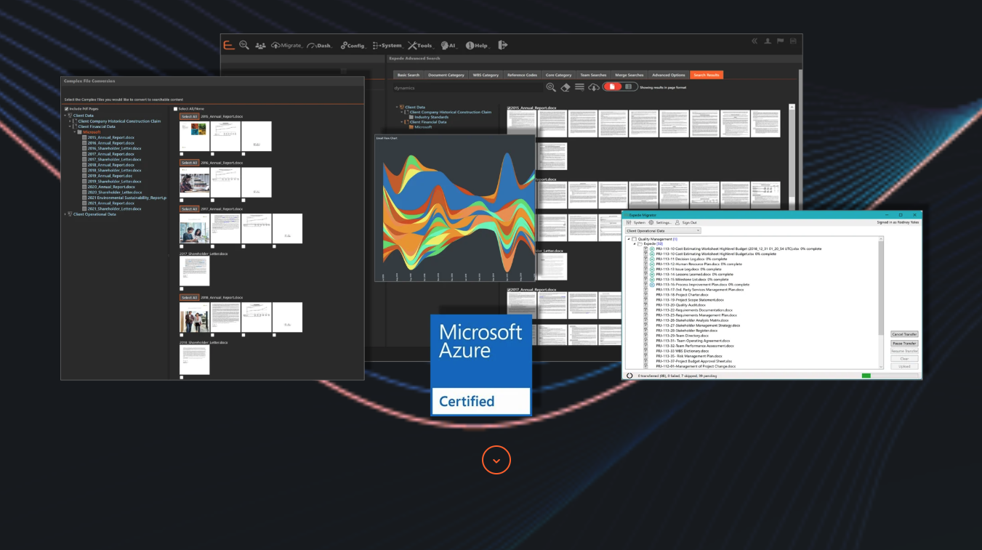This screenshot has width=982, height=550.
Task: Open the search magnifier in main toolbar
Action: 244,45
